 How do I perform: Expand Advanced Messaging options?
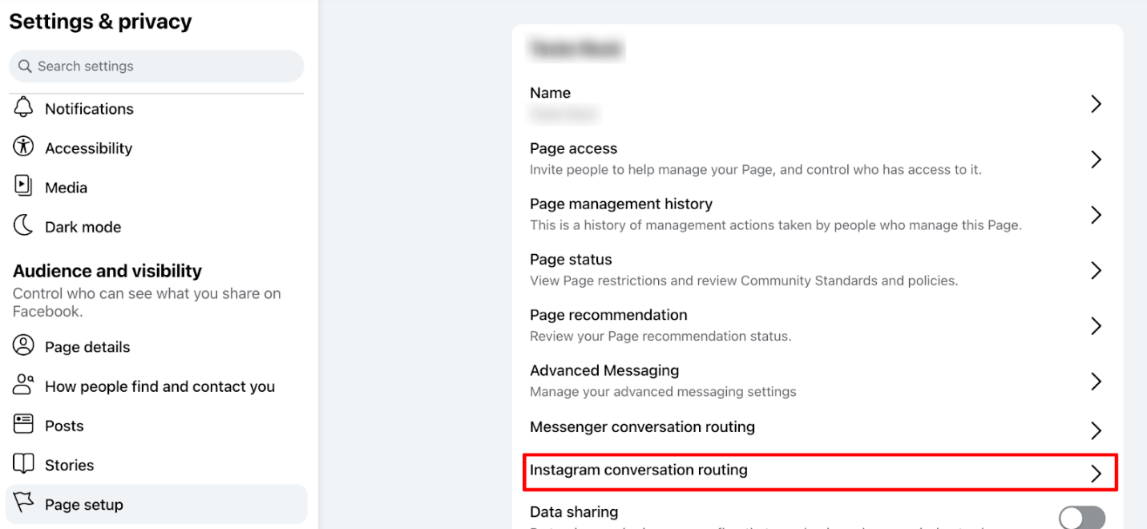click(1096, 381)
